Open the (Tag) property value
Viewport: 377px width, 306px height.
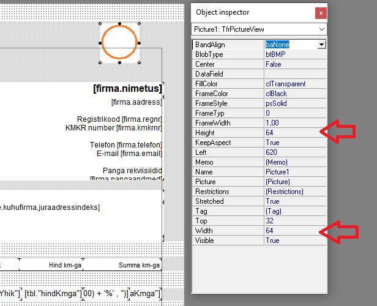coord(295,211)
